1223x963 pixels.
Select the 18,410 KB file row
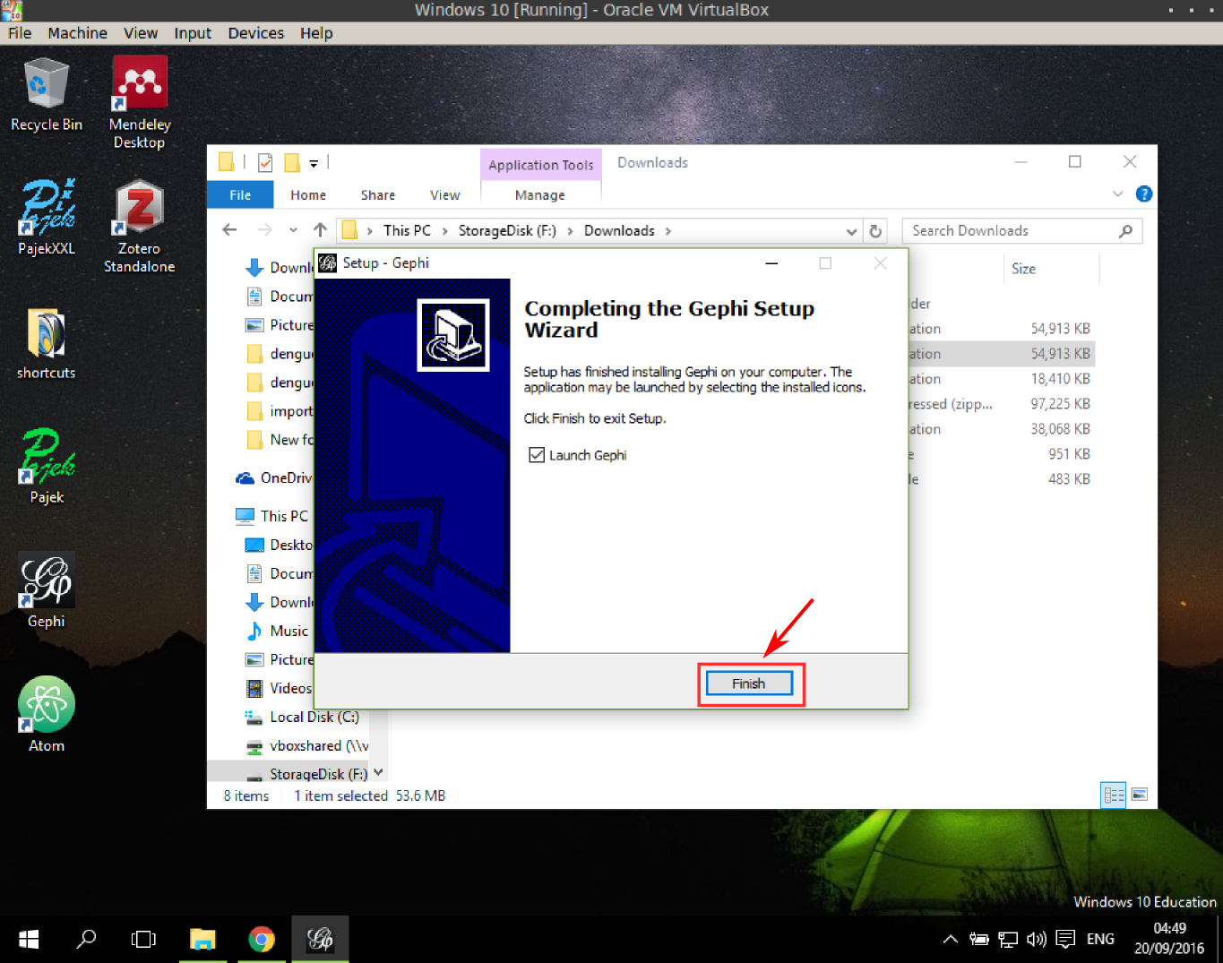[x=1002, y=379]
